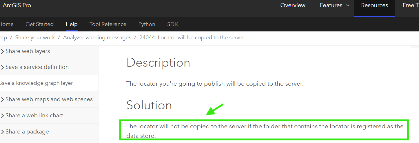Go to the Tool Reference tab

point(108,24)
